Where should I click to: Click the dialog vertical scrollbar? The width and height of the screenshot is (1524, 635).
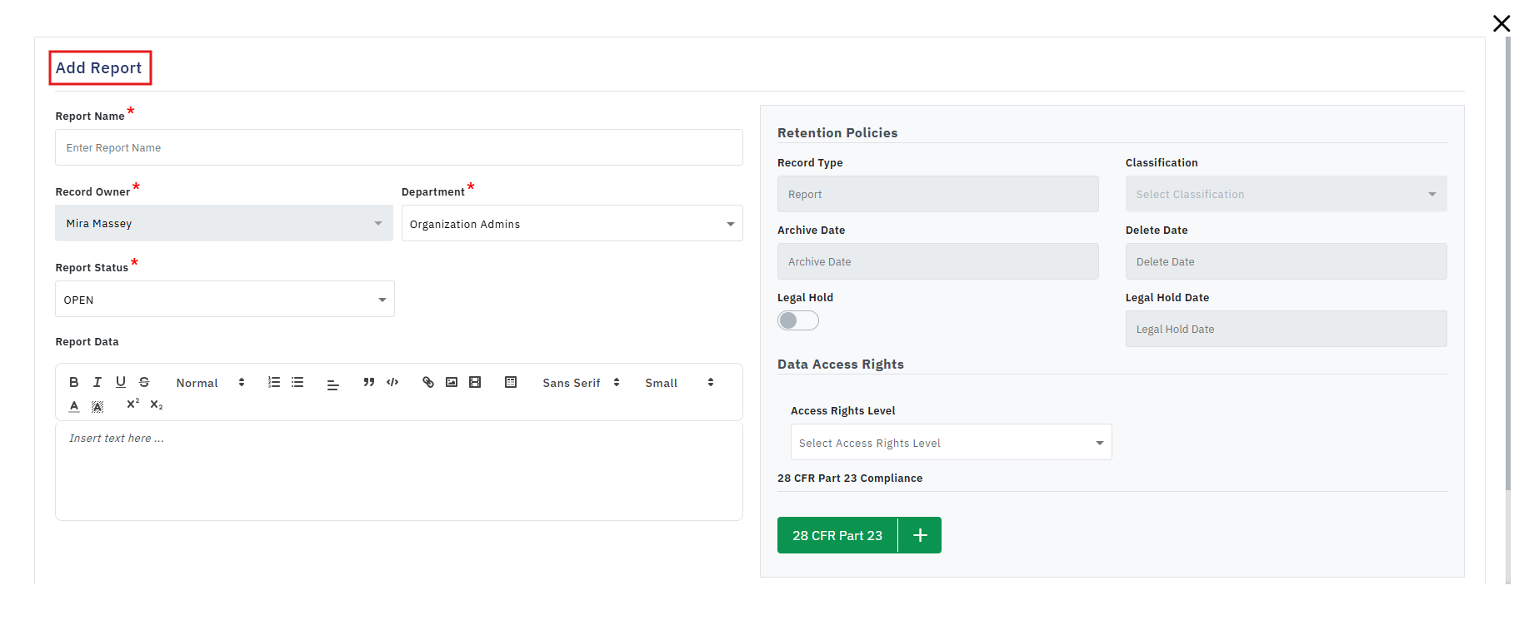(x=1508, y=265)
